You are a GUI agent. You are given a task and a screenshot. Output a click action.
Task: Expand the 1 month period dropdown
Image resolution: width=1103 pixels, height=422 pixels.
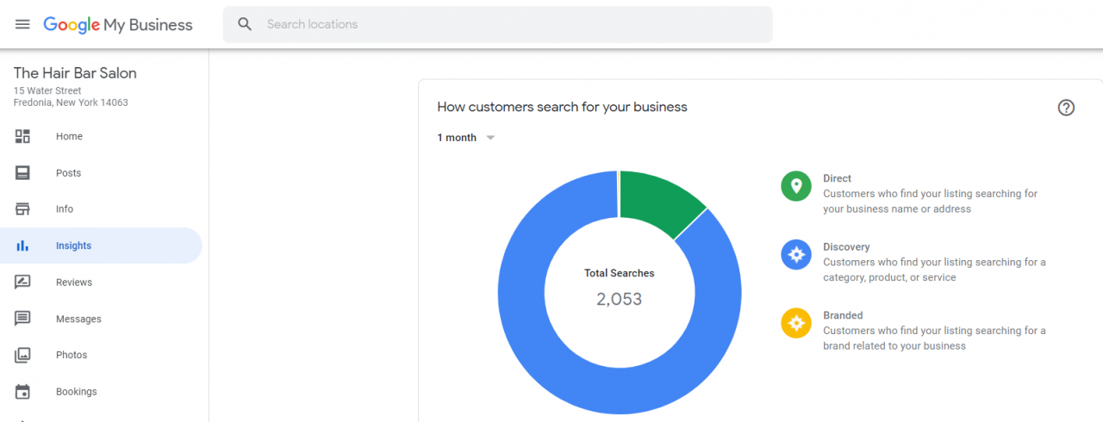click(x=466, y=138)
